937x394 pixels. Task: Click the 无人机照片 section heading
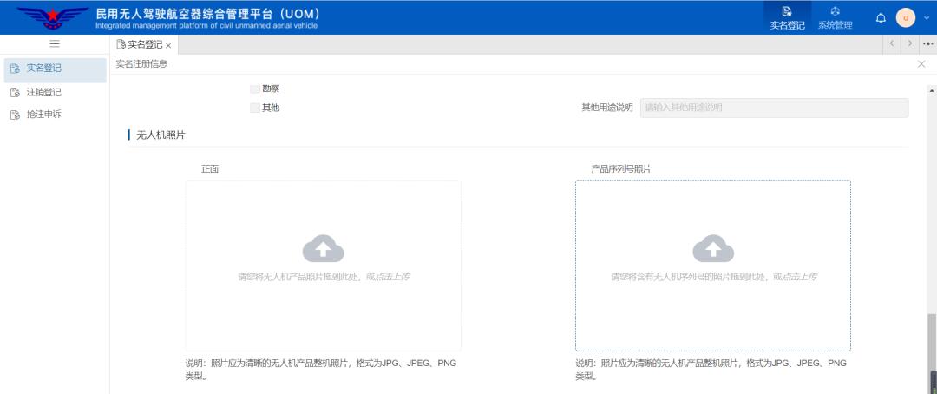tap(161, 135)
